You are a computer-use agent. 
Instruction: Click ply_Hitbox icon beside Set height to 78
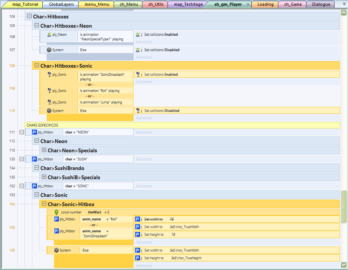138,235
